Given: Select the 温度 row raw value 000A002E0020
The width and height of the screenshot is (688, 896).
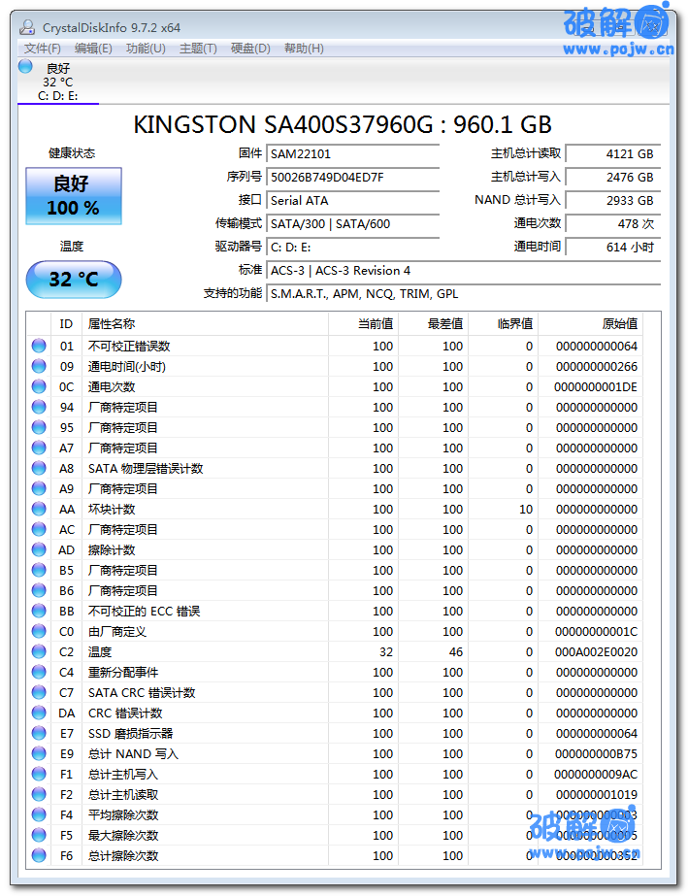Looking at the screenshot, I should tap(596, 652).
